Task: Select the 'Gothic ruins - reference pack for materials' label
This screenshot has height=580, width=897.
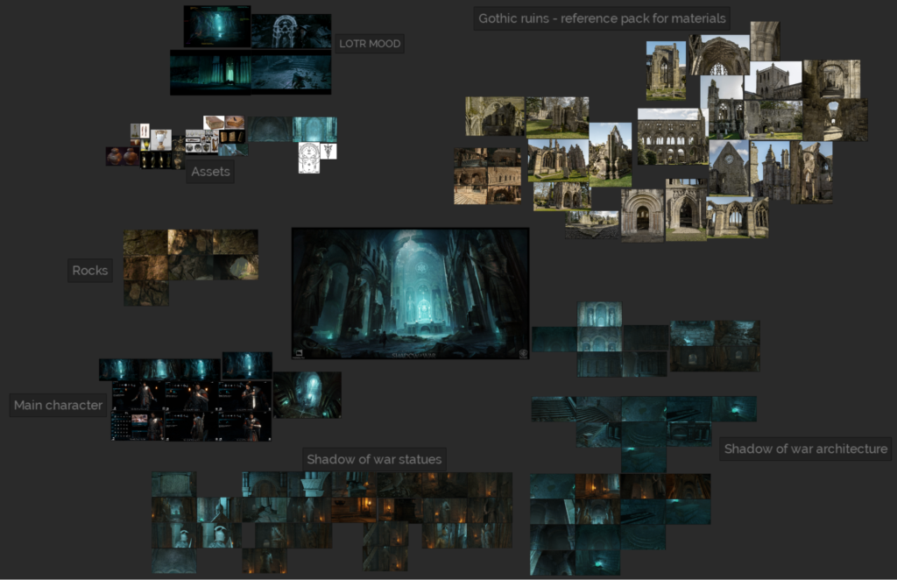Action: (602, 19)
